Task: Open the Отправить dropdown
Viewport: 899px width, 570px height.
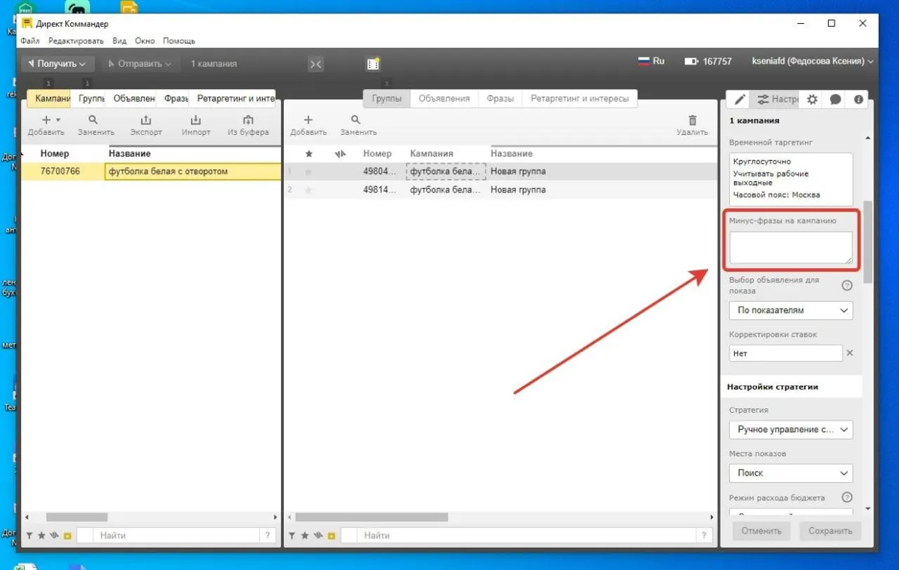Action: pos(140,64)
